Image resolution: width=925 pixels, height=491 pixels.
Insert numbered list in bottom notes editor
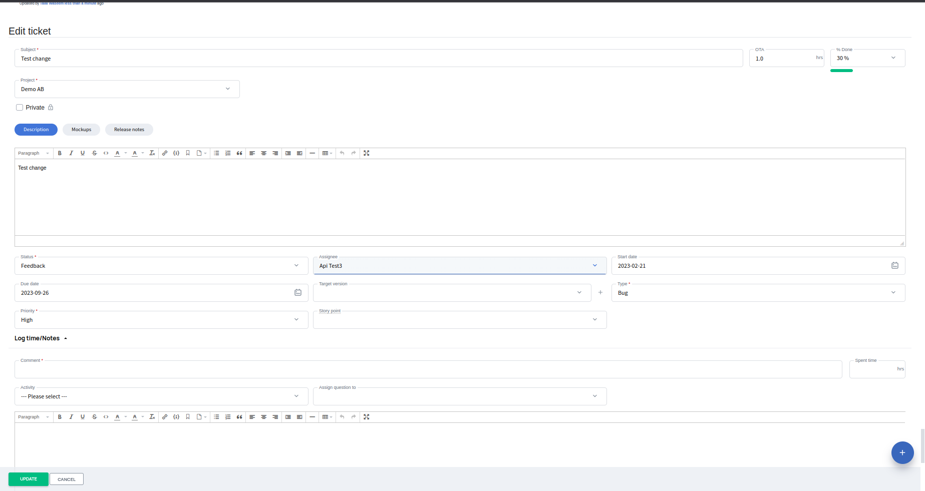(228, 417)
